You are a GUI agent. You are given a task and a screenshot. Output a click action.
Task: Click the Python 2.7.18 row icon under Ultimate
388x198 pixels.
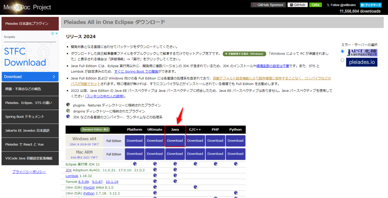coord(155,193)
